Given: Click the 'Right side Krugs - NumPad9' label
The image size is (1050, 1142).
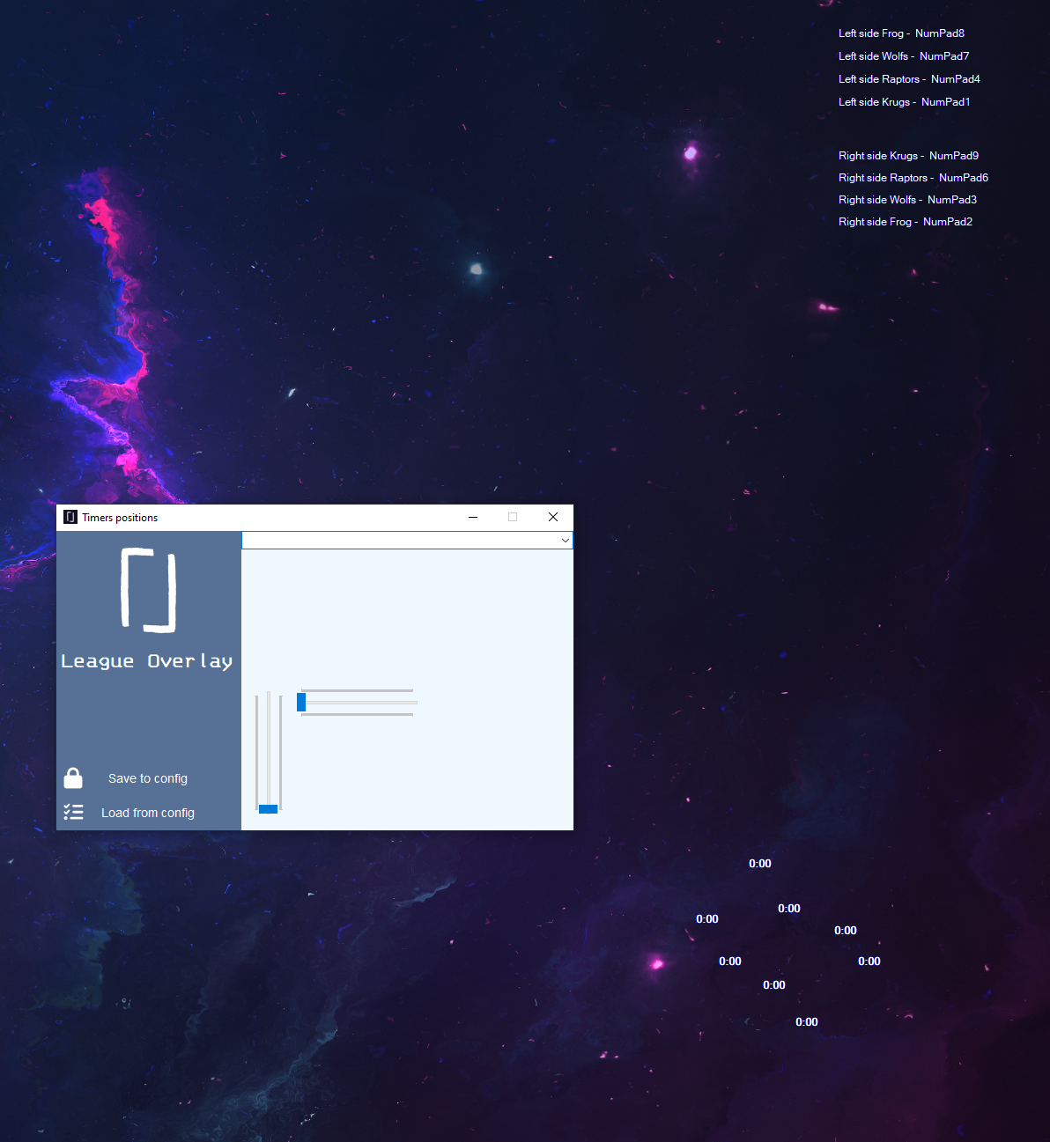Looking at the screenshot, I should coord(908,156).
